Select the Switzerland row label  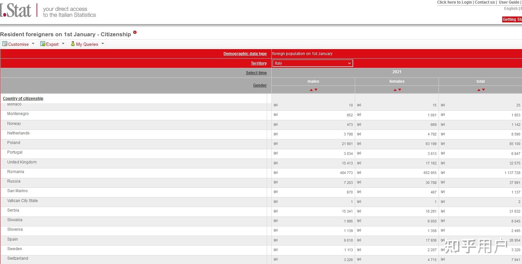pos(17,258)
